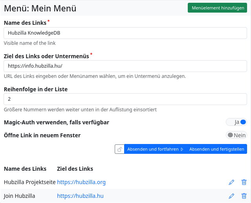Click the 'Öffne Link in neuem Fenster' label

[x=42, y=135]
